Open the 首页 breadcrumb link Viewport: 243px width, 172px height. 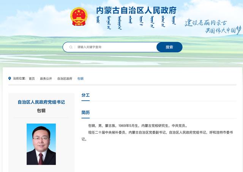32,79
